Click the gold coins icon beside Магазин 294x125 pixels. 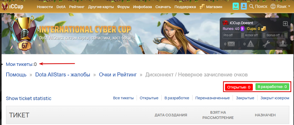click(x=202, y=7)
